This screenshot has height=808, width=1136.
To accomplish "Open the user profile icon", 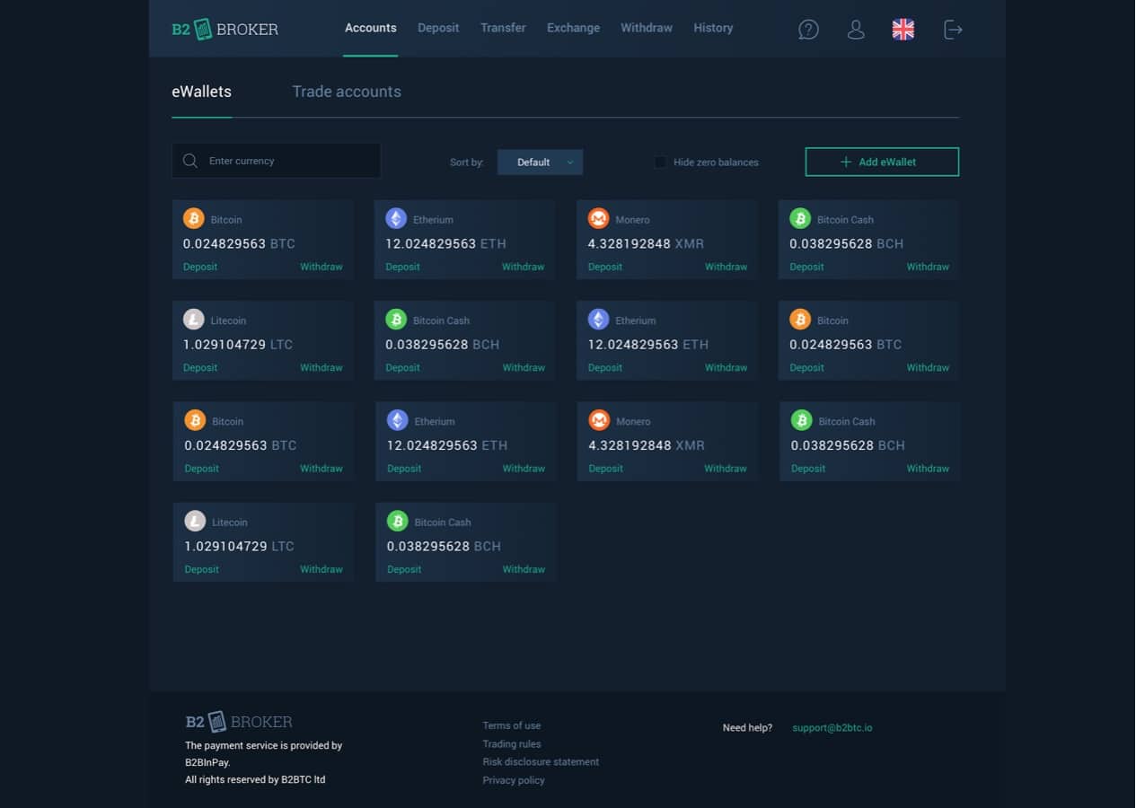I will [x=856, y=30].
